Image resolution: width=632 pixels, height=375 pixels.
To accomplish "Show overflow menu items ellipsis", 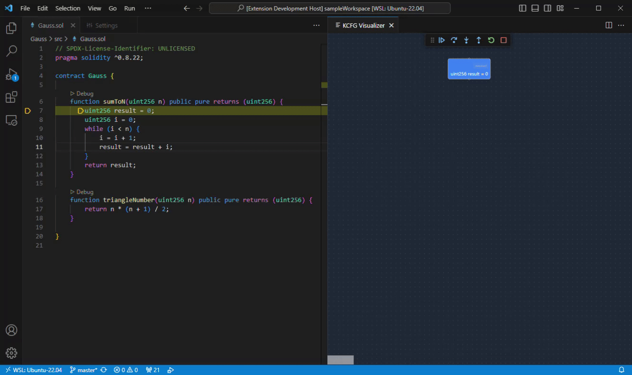I will [x=148, y=8].
